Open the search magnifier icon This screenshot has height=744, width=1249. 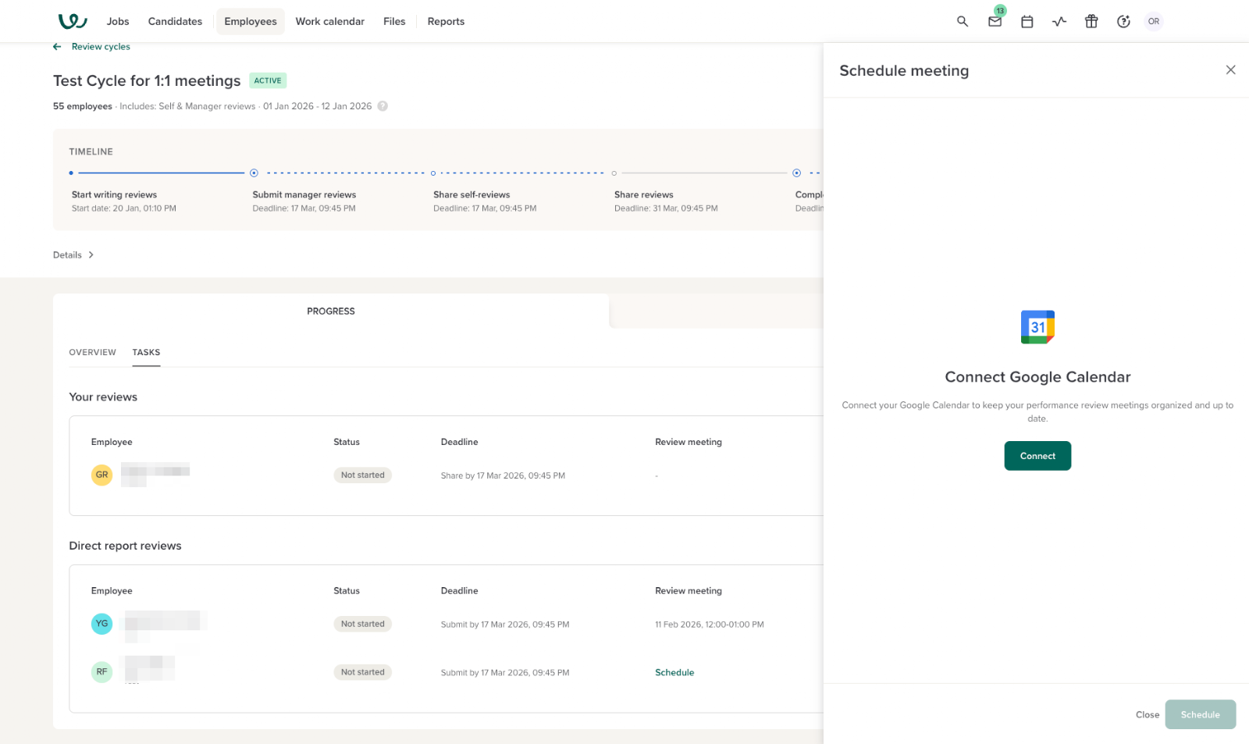(x=963, y=22)
